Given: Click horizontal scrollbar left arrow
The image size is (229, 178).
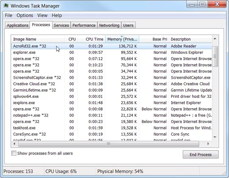Looking at the screenshot, I should (14, 144).
